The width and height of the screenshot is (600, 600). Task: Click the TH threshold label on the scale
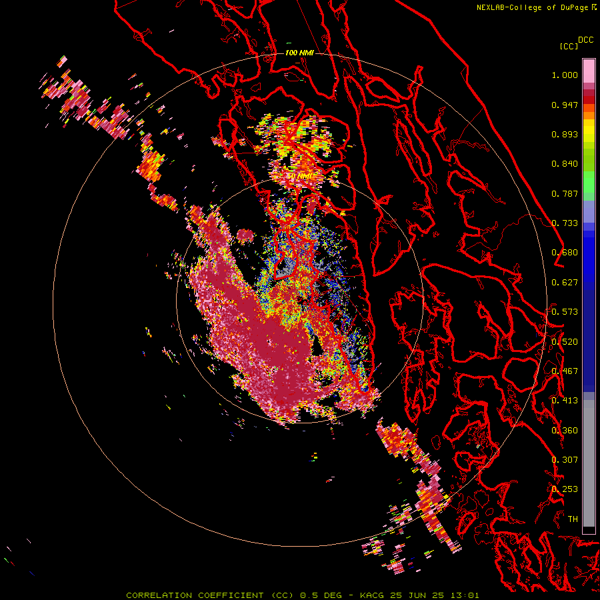coord(573,519)
